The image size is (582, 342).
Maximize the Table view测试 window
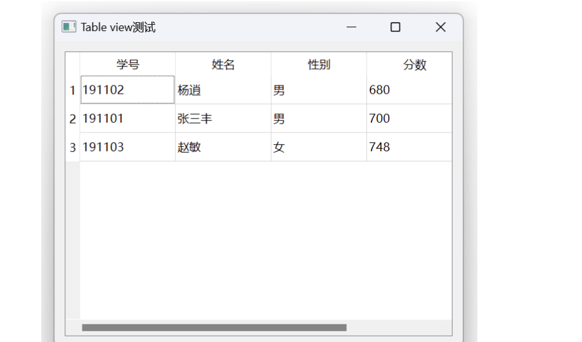coord(396,27)
